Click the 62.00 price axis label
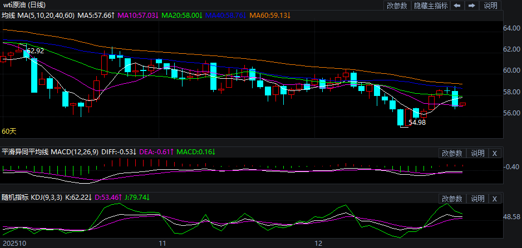 click(511, 49)
